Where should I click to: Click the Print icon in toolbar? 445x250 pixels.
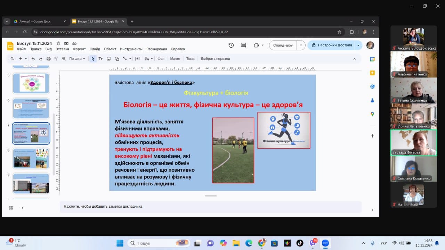click(48, 59)
